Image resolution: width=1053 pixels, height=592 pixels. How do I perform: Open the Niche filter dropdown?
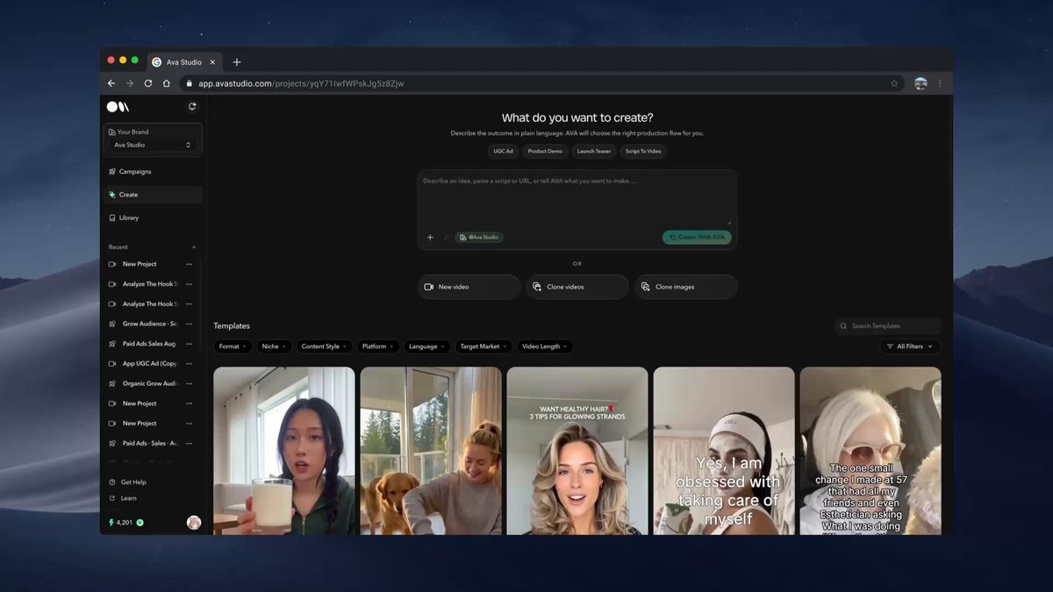coord(274,346)
